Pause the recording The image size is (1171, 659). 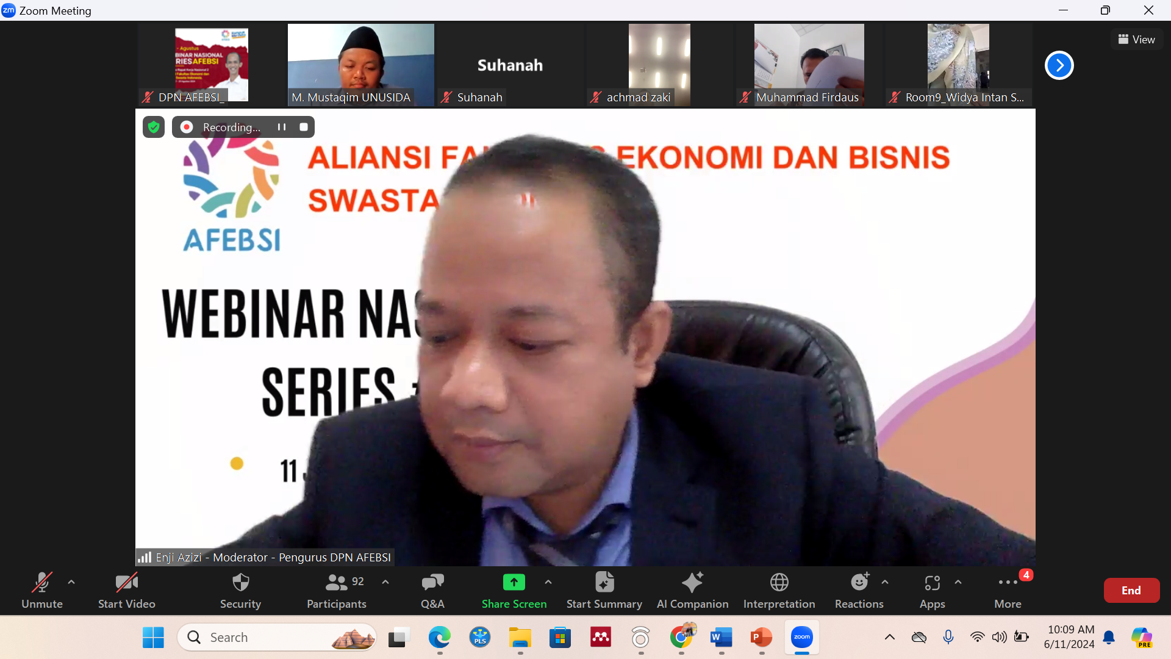[x=282, y=127]
